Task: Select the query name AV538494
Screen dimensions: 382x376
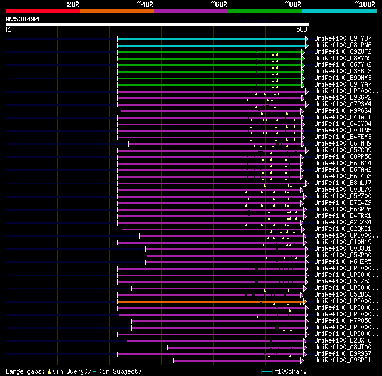Action: (x=23, y=19)
